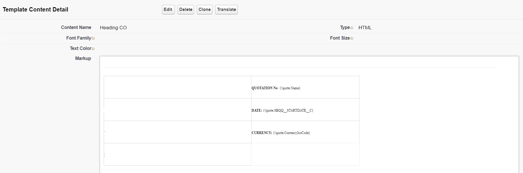The image size is (523, 173).
Task: Click the DATE row in markup table
Action: click(x=256, y=110)
